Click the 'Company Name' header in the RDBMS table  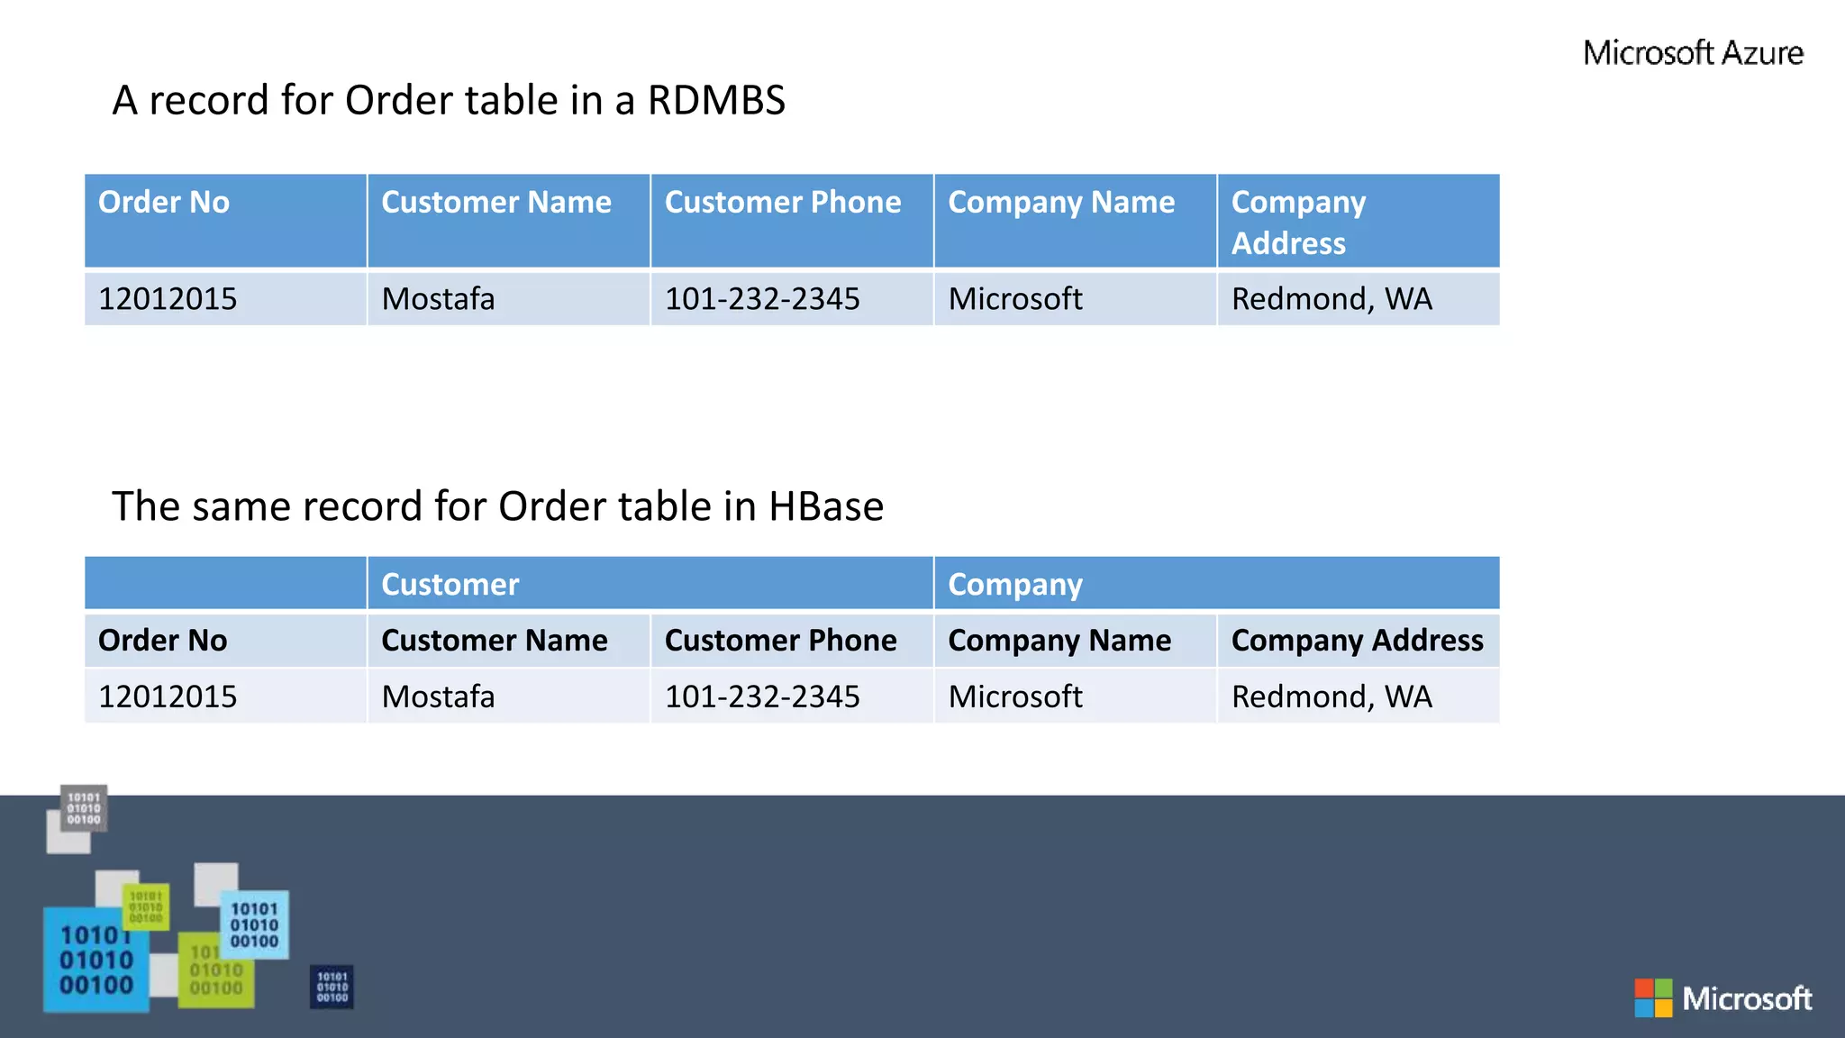(x=1076, y=221)
